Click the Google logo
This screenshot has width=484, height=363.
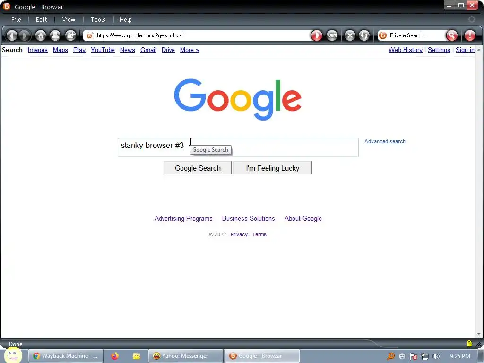(238, 99)
